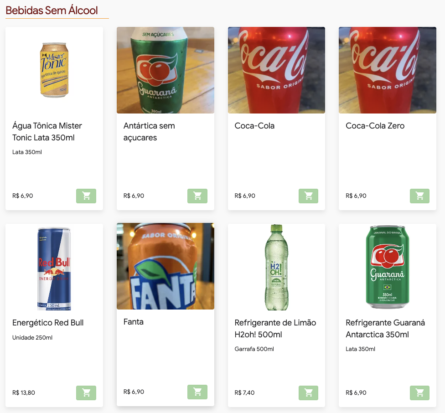Screen dimensions: 445x413
Task: Add Antártica sem açucares to cart
Action: (197, 196)
